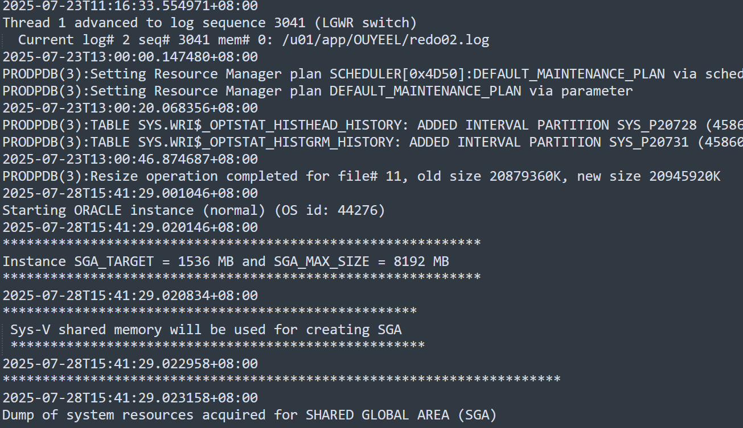Click the timestamp 2025-07-23T11:16:33.554971
Viewport: 743px width, 428px height.
(130, 6)
